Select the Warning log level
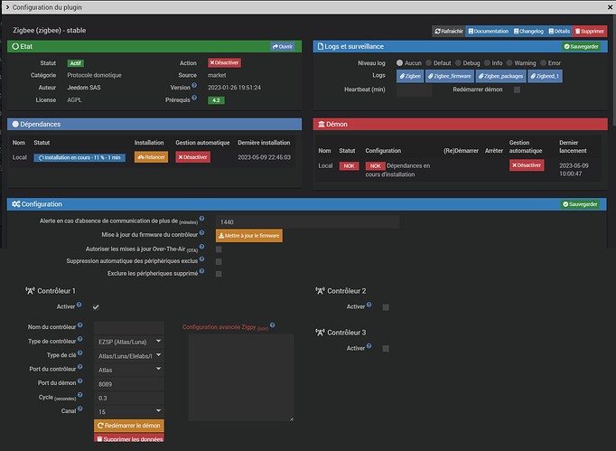Image resolution: width=616 pixels, height=451 pixels. (509, 63)
